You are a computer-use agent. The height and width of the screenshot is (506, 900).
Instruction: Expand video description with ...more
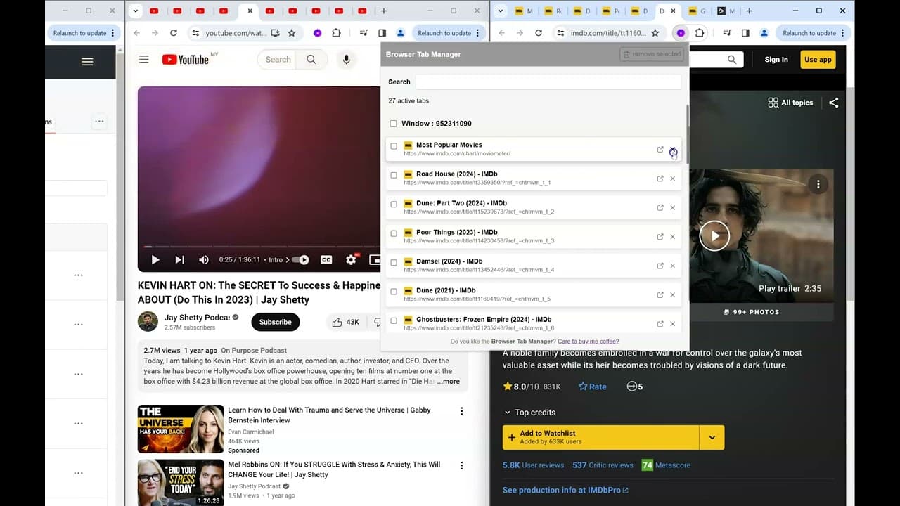point(448,382)
